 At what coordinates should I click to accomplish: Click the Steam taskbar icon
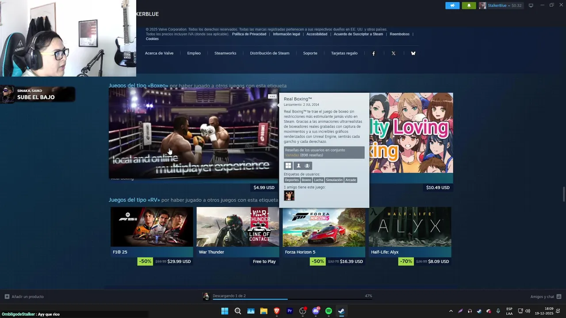click(x=341, y=311)
